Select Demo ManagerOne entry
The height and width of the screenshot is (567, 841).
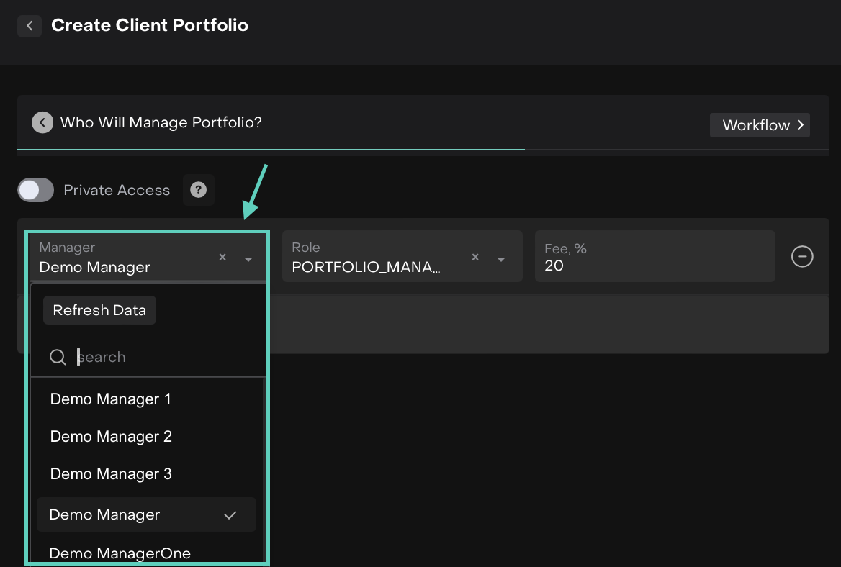click(x=120, y=553)
